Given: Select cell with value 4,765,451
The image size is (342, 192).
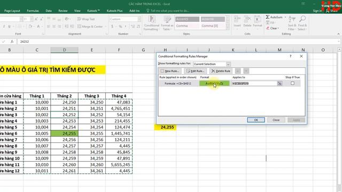Looking at the screenshot, I should pos(119,108).
